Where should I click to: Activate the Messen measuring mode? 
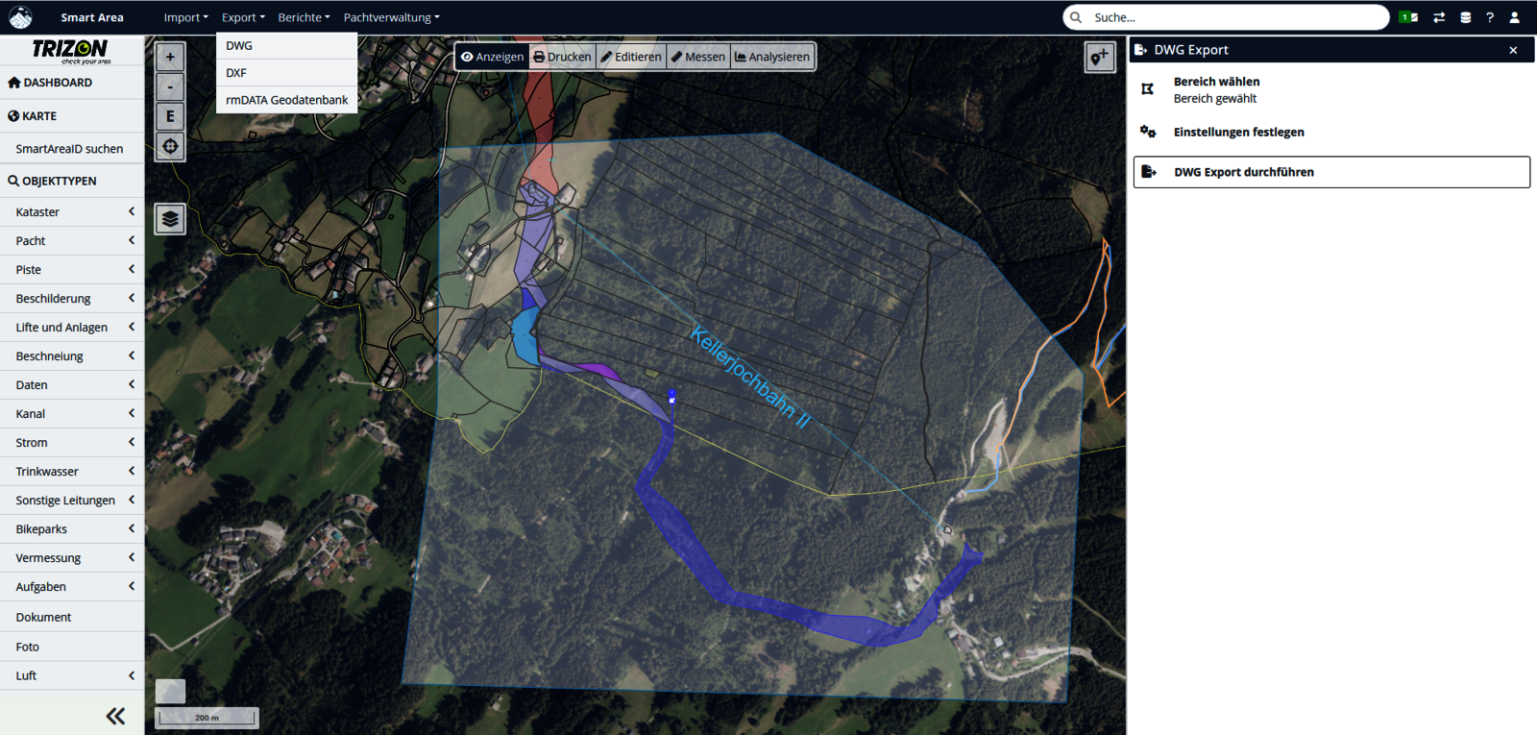(698, 57)
